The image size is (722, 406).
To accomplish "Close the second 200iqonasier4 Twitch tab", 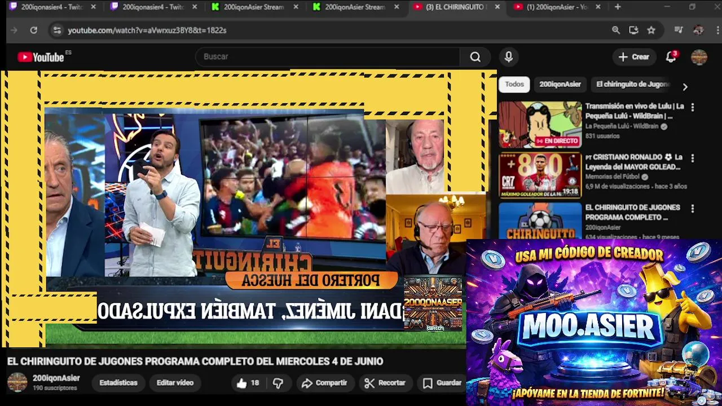I will [195, 7].
